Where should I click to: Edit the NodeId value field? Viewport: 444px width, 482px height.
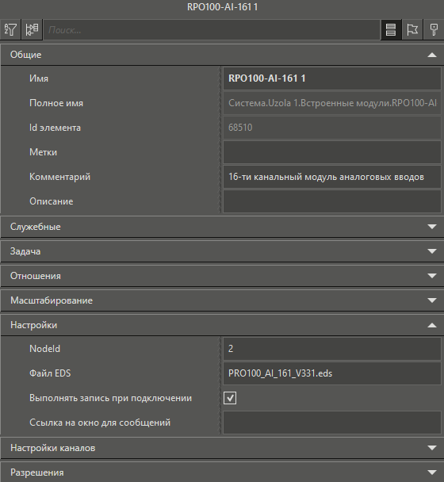click(332, 349)
